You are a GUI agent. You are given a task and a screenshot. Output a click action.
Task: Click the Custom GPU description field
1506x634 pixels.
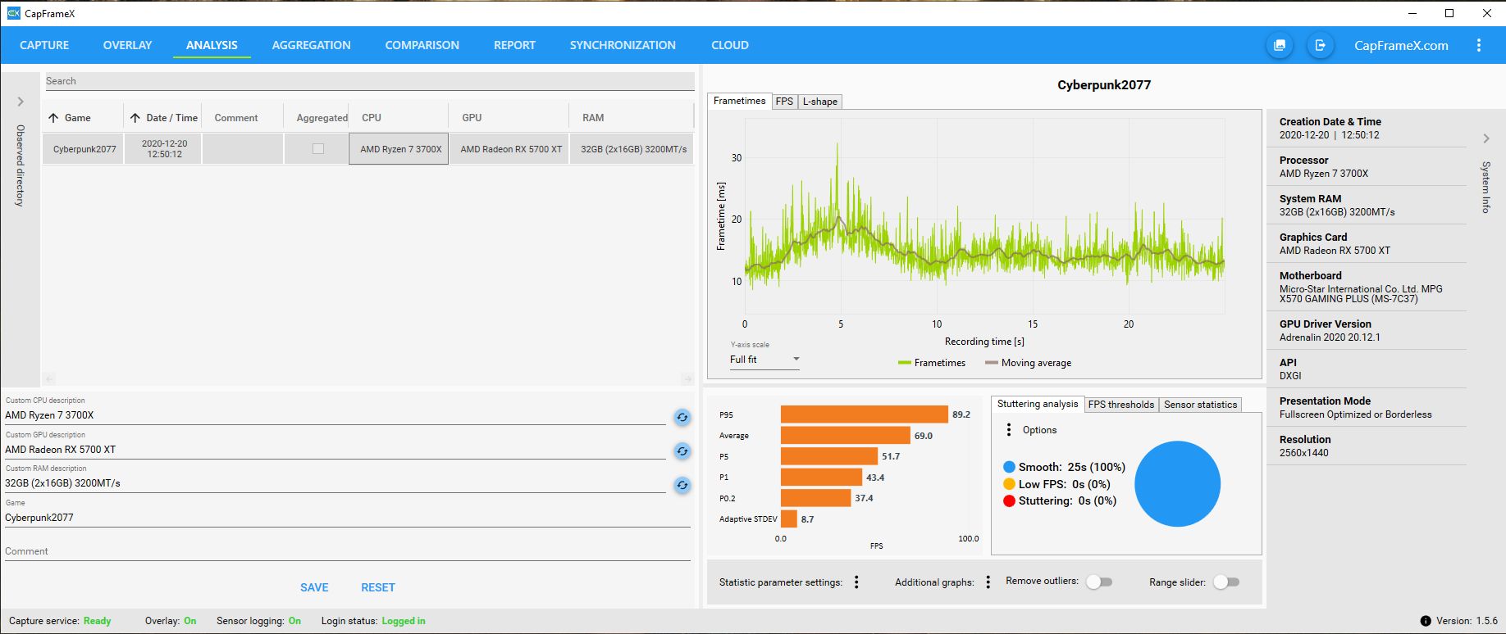(x=335, y=450)
